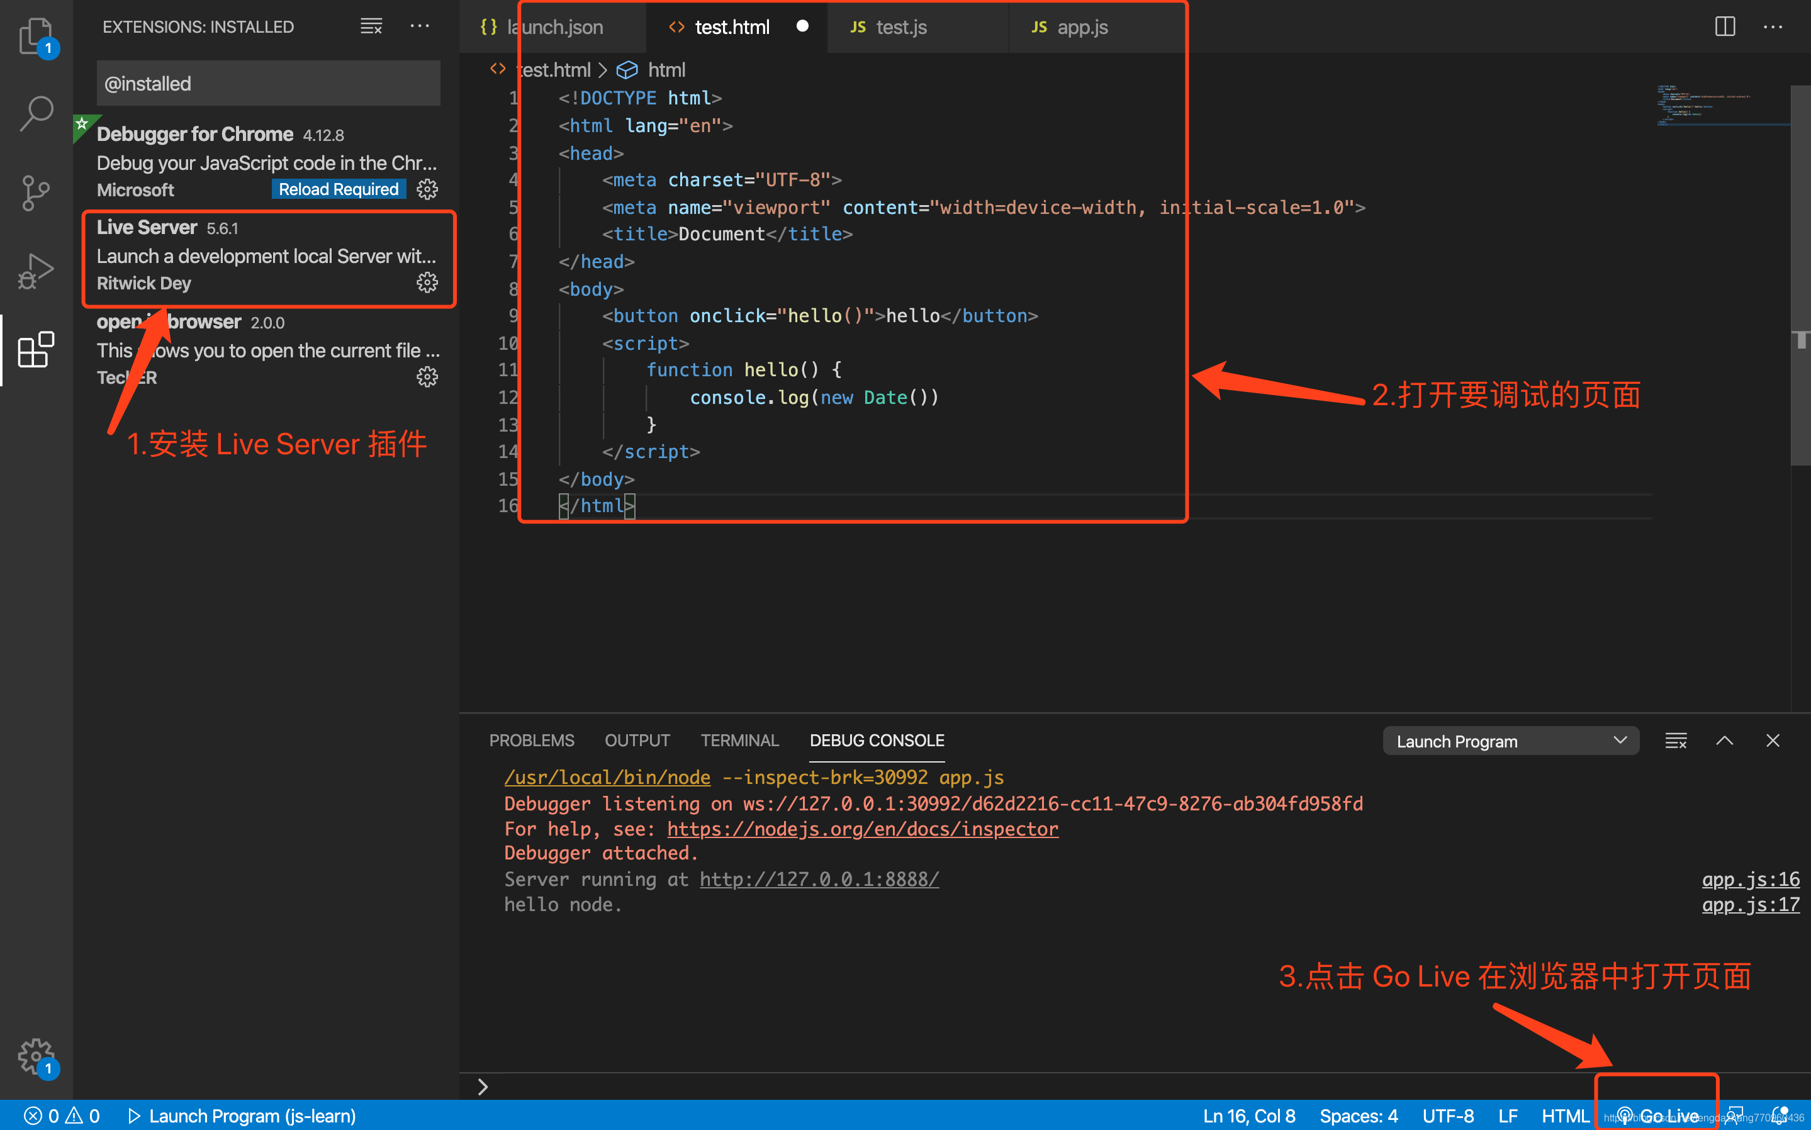Start Launch Program (js-learn) from status bar
1811x1130 pixels.
click(x=242, y=1116)
